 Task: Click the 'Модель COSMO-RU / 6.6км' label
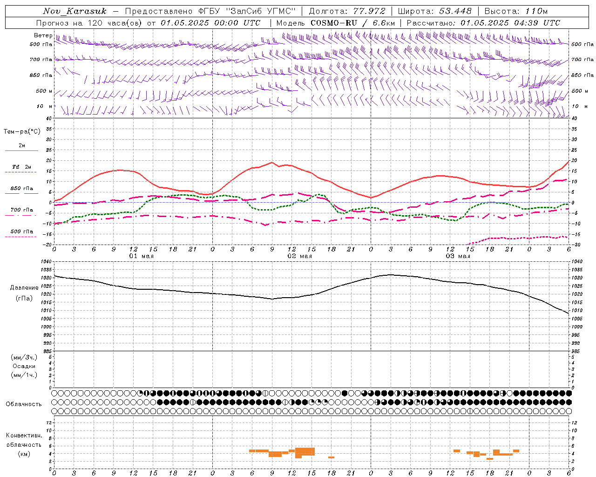tap(336, 23)
